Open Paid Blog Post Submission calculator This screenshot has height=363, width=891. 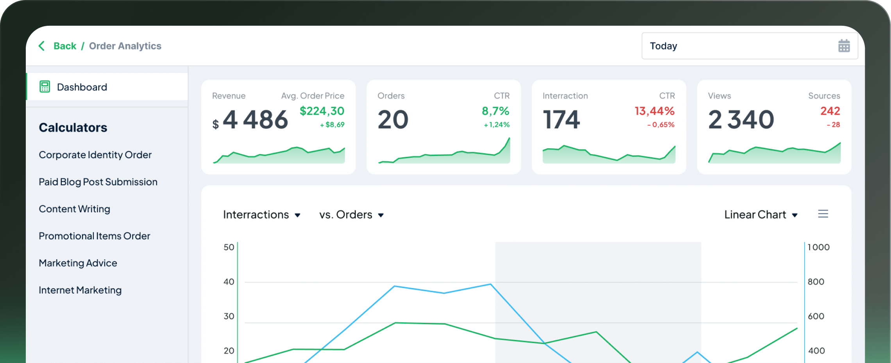[x=98, y=182]
